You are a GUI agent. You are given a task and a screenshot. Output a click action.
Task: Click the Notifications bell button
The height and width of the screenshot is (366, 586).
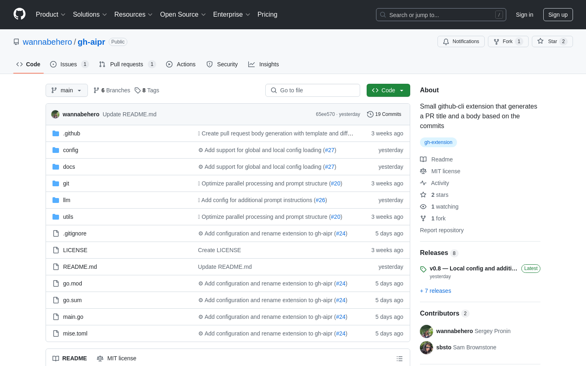click(461, 41)
